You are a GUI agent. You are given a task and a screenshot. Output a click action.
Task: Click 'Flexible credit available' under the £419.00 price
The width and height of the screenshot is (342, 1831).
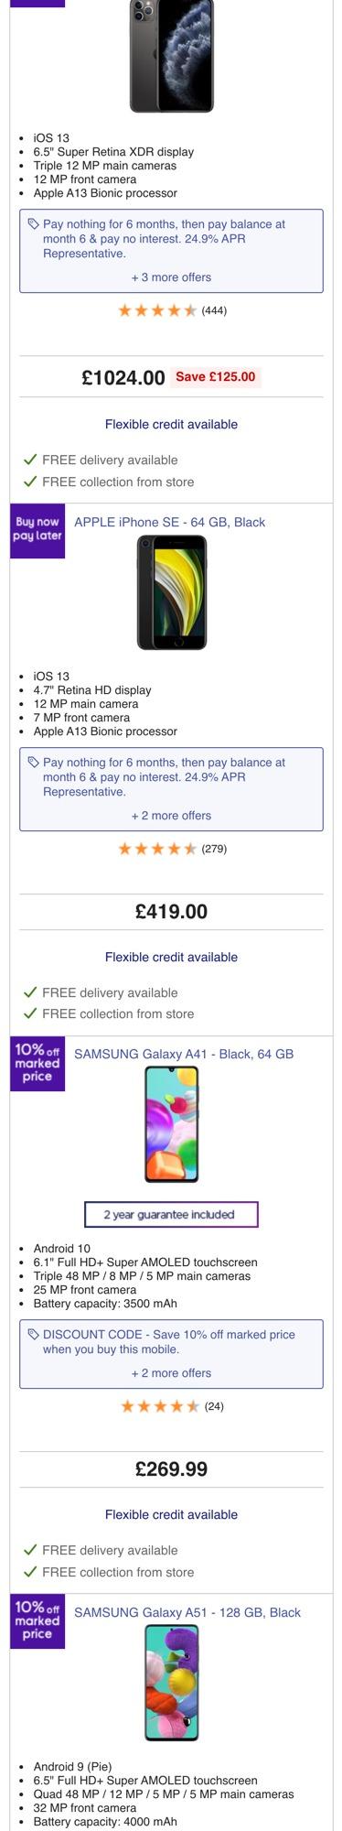(171, 957)
